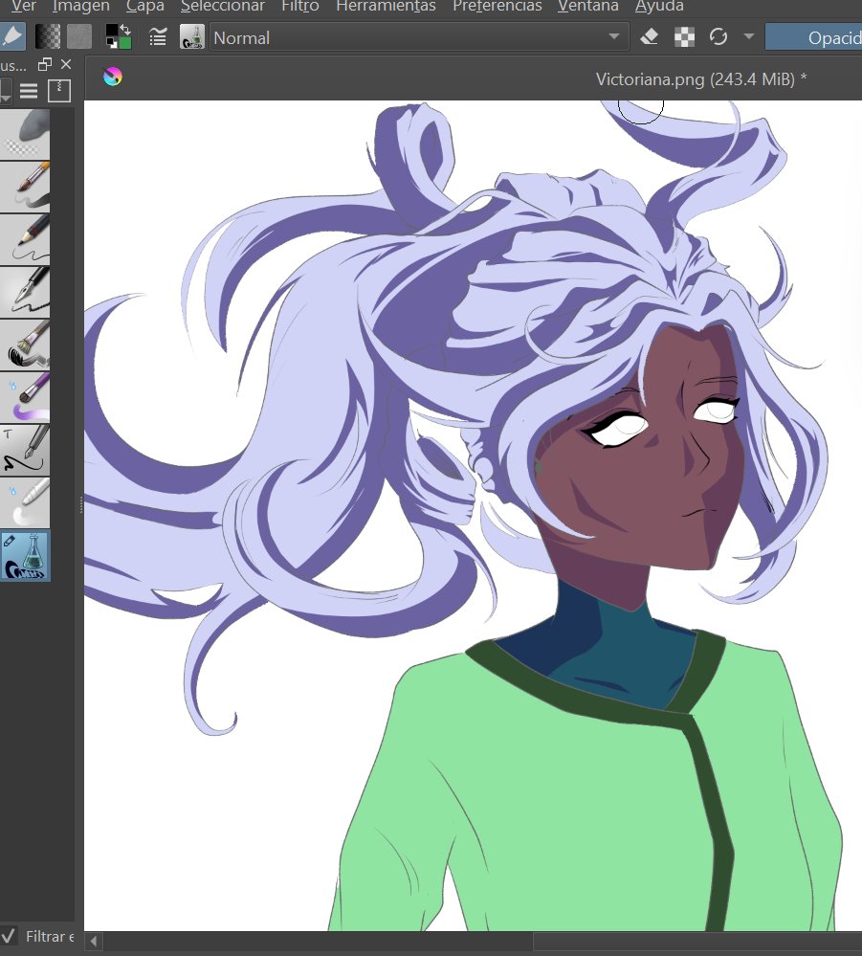This screenshot has height=956, width=862.
Task: Open the Ayuda menu
Action: click(x=659, y=6)
